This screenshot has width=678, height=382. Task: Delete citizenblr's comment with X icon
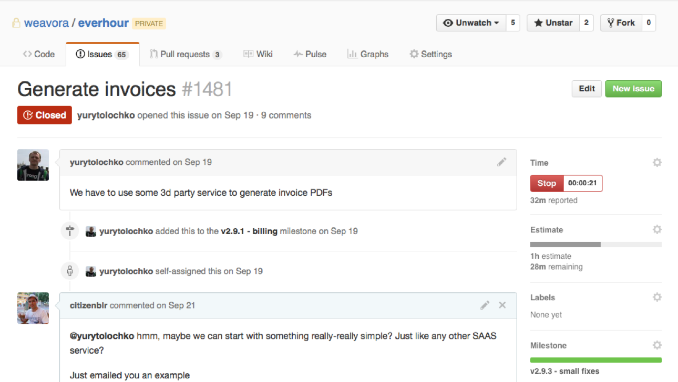pos(502,305)
